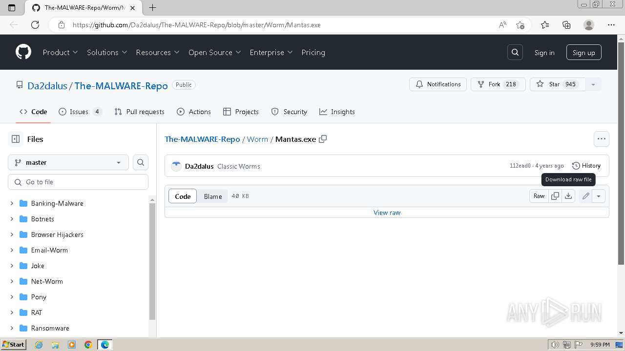Click the View raw link
Image resolution: width=625 pixels, height=351 pixels.
coord(387,213)
